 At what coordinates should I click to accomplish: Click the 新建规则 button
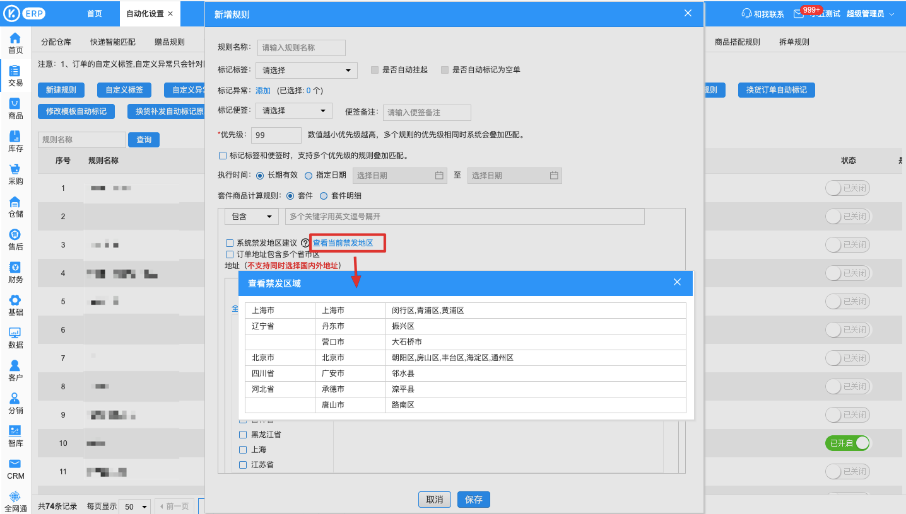pyautogui.click(x=61, y=90)
